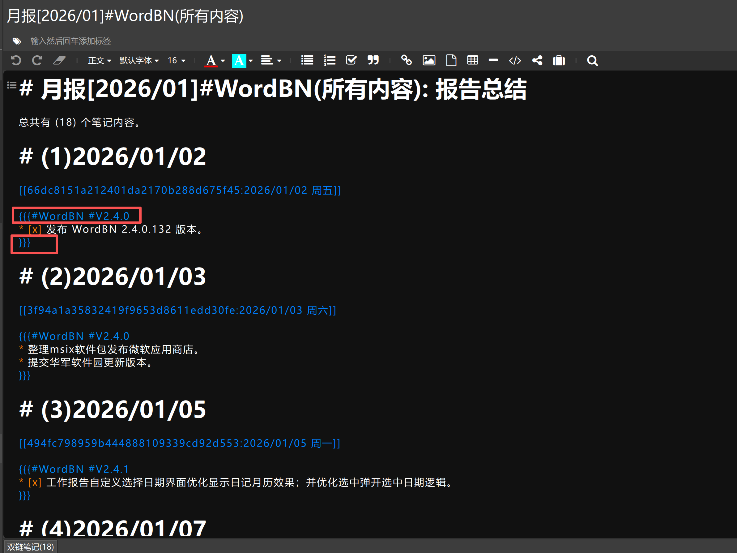
Task: Click the cyan highlight color button
Action: (x=239, y=61)
